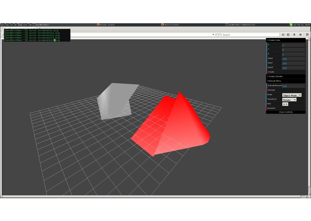Collapse the Create Cube folder

click(285, 40)
